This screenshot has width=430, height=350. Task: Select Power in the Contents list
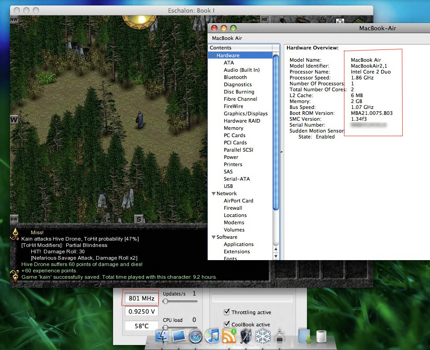tap(231, 157)
